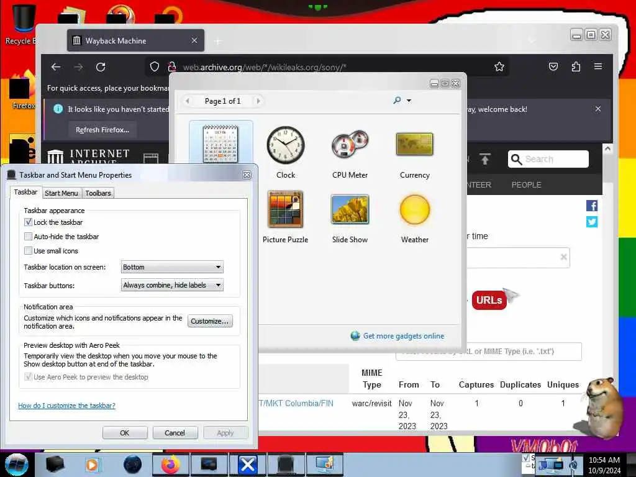Image resolution: width=636 pixels, height=477 pixels.
Task: Expand the gadget search options arrow
Action: click(409, 101)
